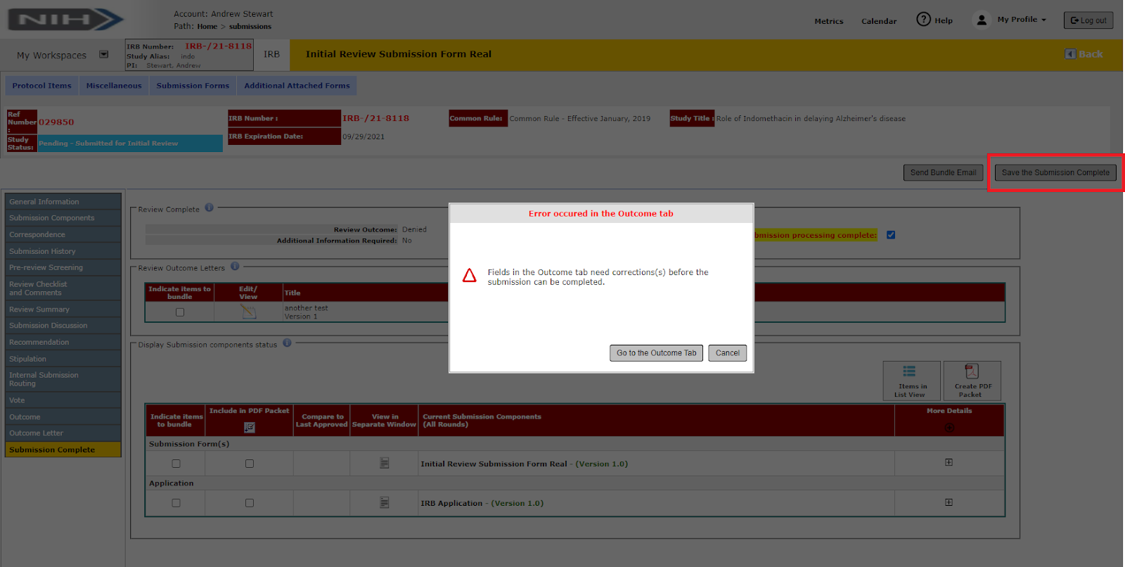This screenshot has width=1125, height=567.
Task: Click reference number 029850
Action: coord(56,122)
